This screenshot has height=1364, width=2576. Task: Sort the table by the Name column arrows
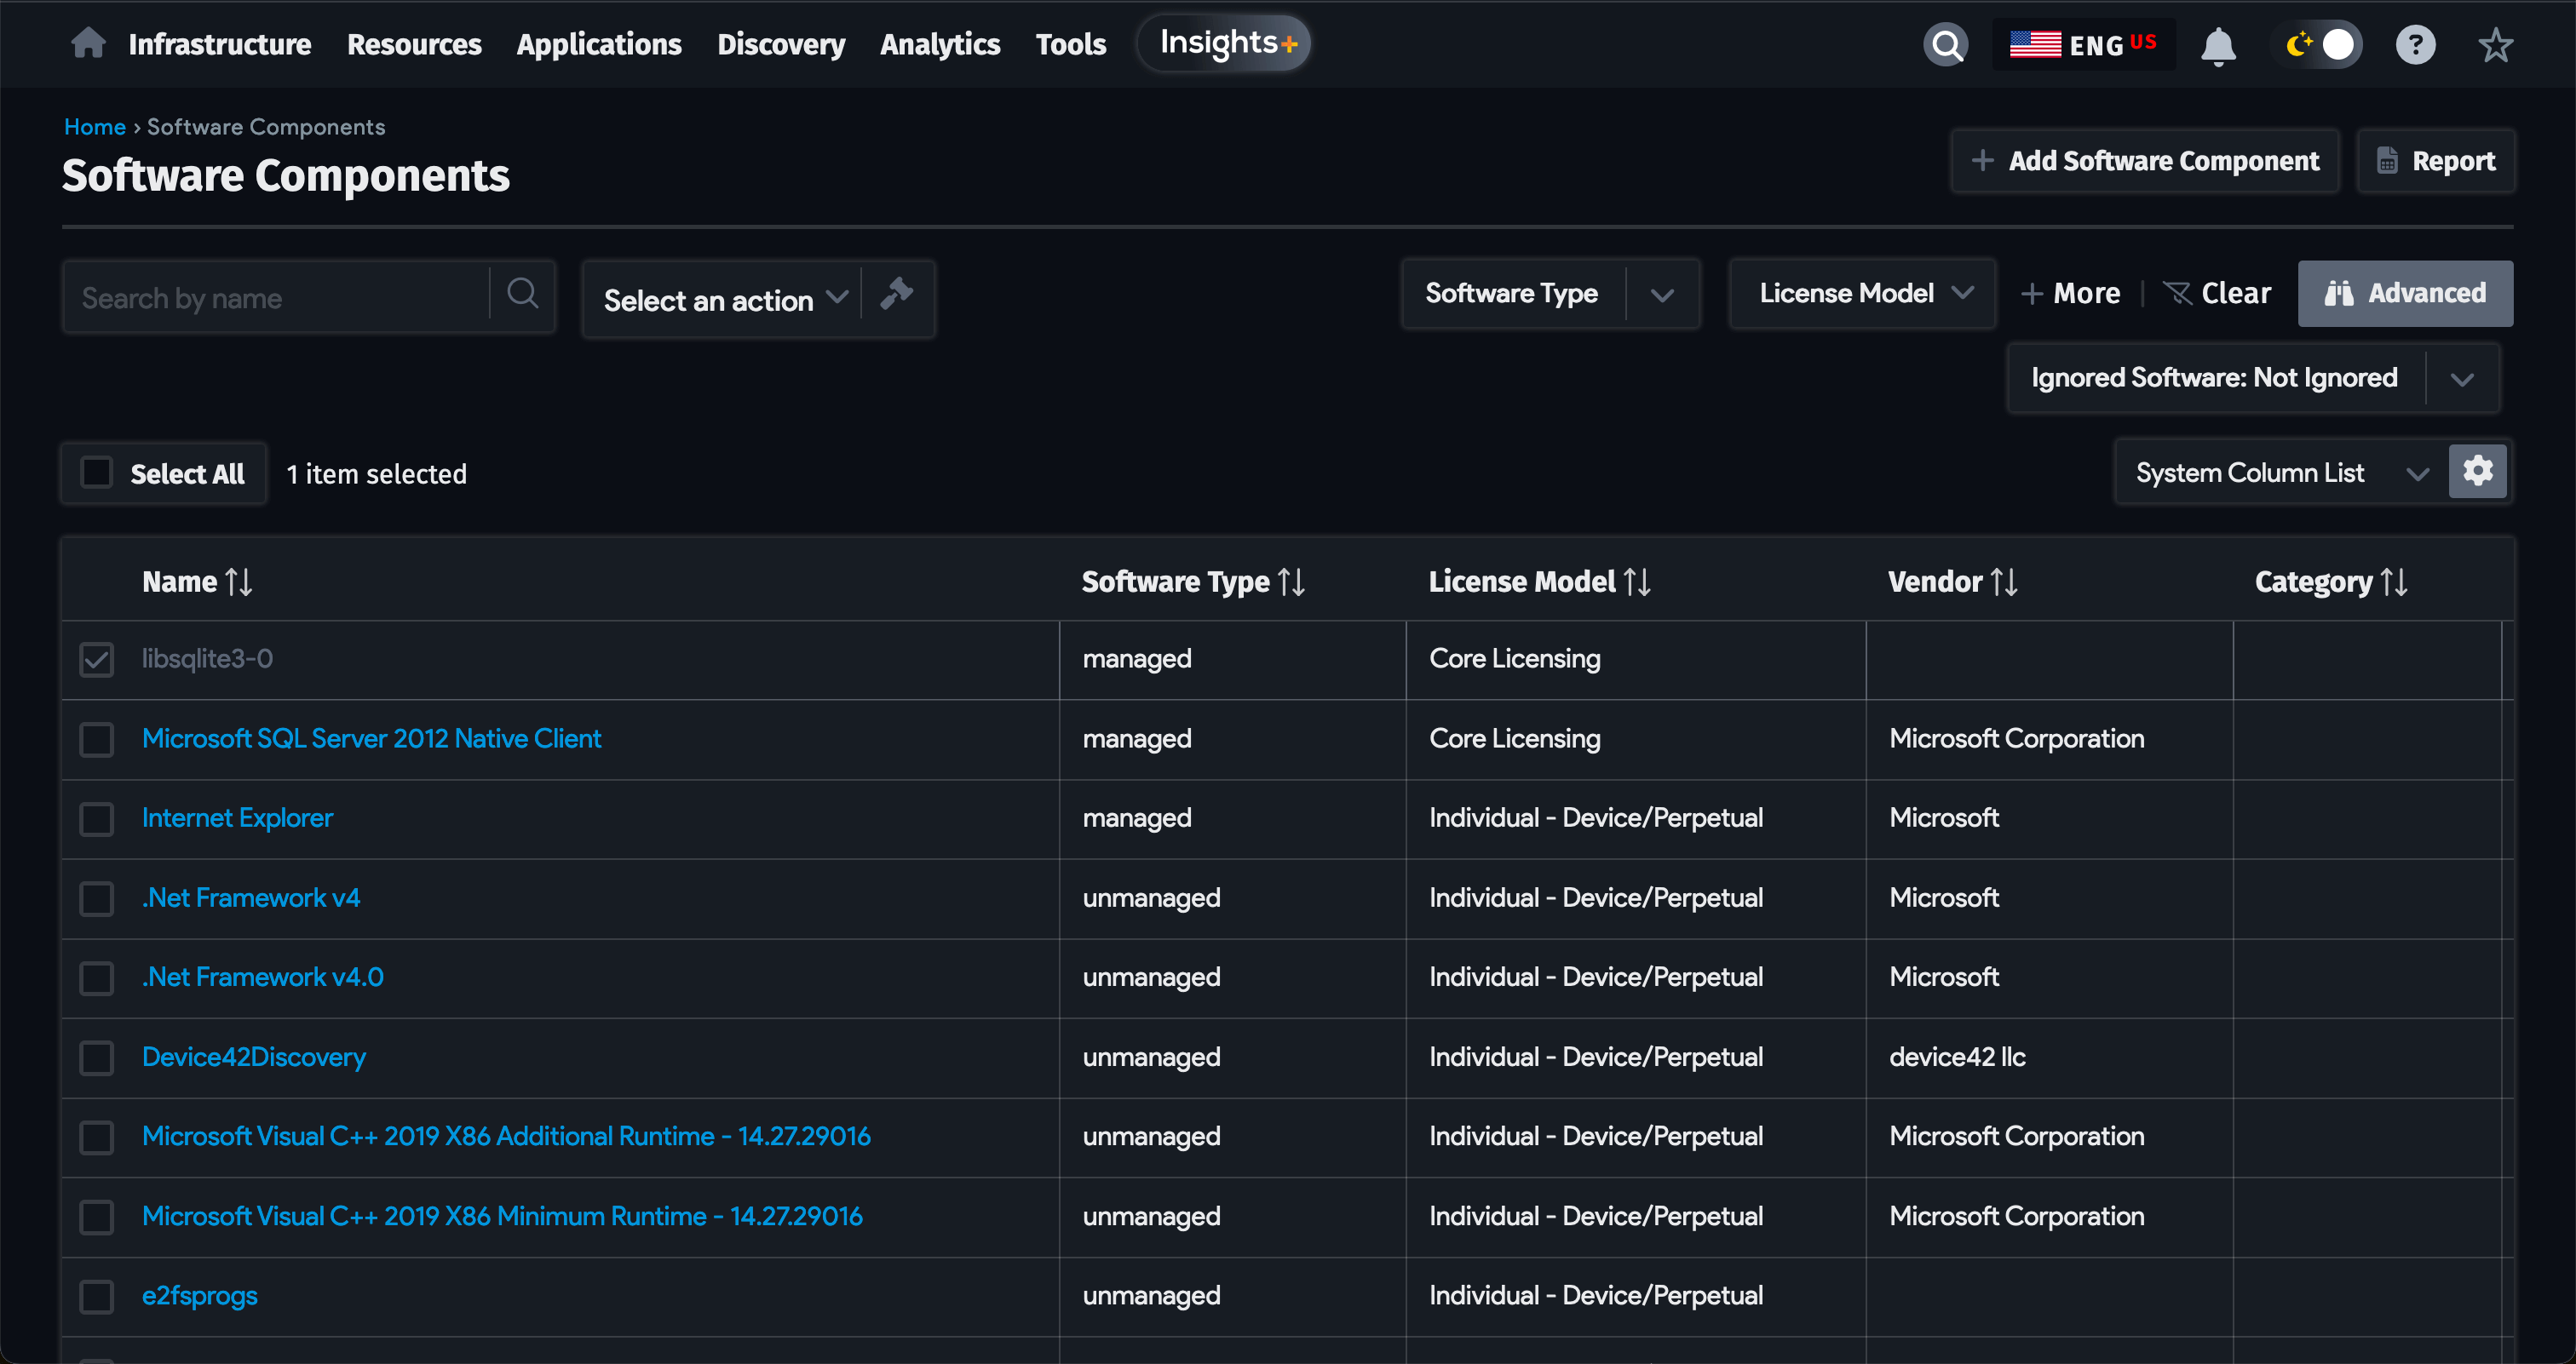239,581
